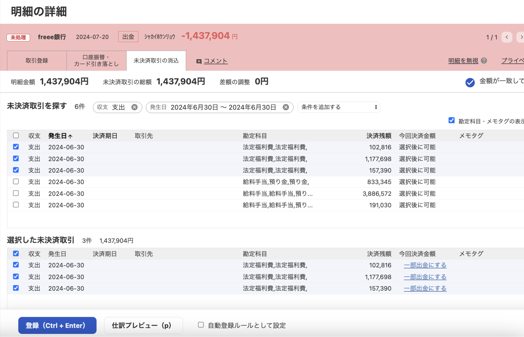The image size is (524, 337).
Task: Remove the 収支 支出 filter chip
Action: (134, 107)
